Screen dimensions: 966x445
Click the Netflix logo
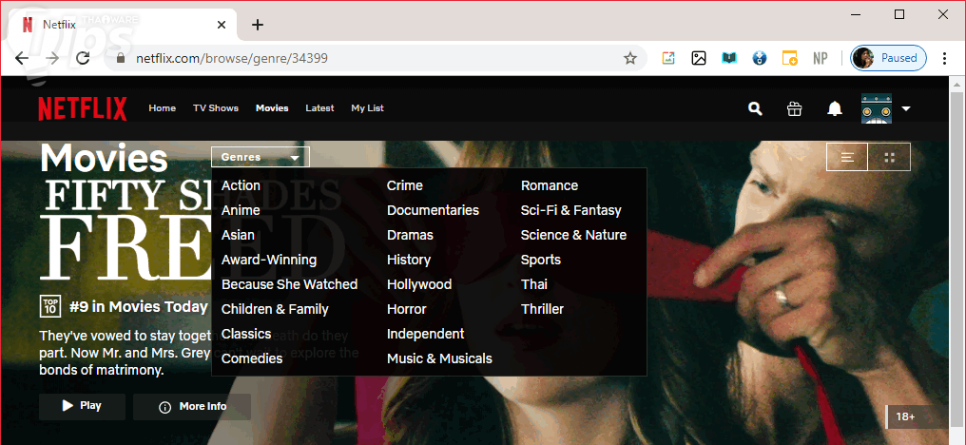click(x=83, y=108)
